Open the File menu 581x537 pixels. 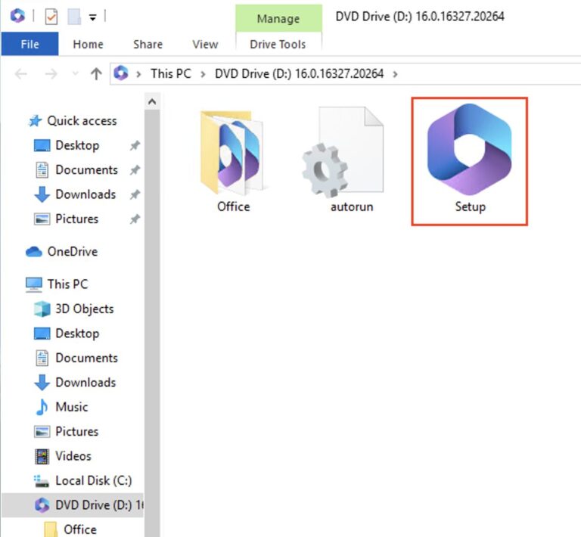(30, 44)
